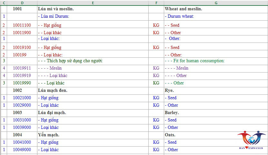
Task: Select cell containing code 10019911
Action: click(x=22, y=68)
